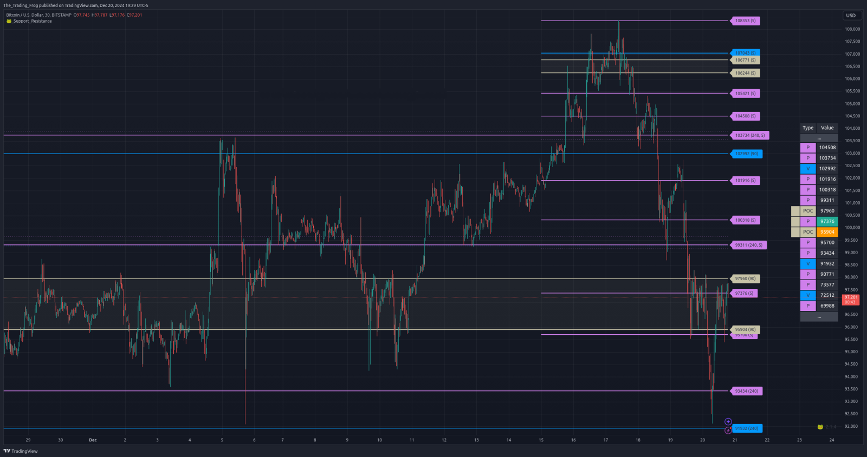867x457 pixels.
Task: Select the 104508 (5) level tag
Action: point(745,116)
